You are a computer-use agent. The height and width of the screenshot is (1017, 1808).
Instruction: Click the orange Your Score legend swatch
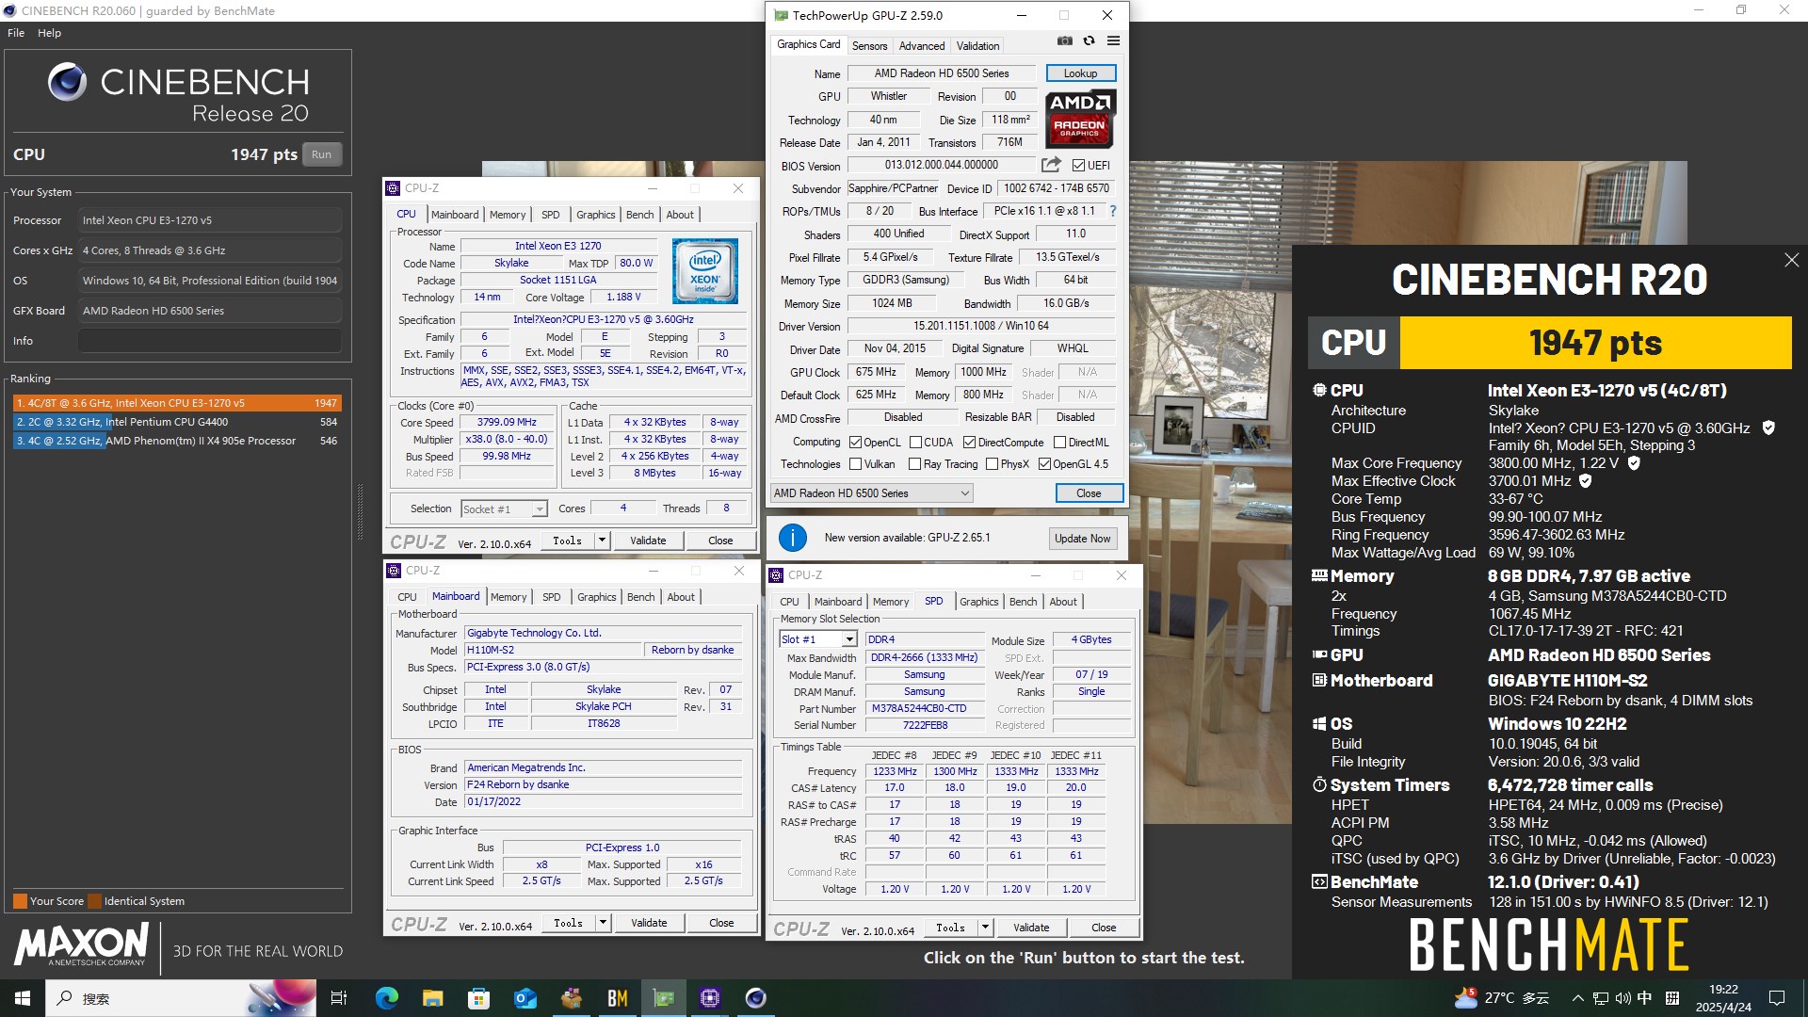tap(20, 901)
